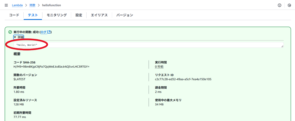Click the リクエスト ID value c2c77c28
Screen dimensions: 295x121
pos(183,79)
